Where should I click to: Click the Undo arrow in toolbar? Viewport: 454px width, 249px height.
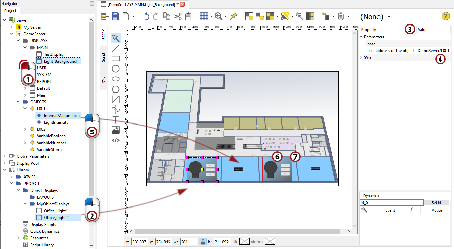click(x=147, y=16)
